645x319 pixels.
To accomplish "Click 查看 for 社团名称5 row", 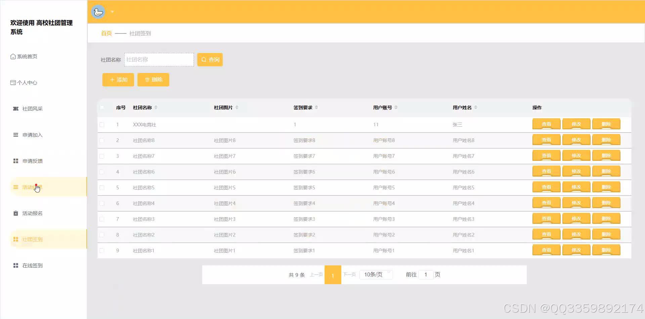I will click(546, 187).
